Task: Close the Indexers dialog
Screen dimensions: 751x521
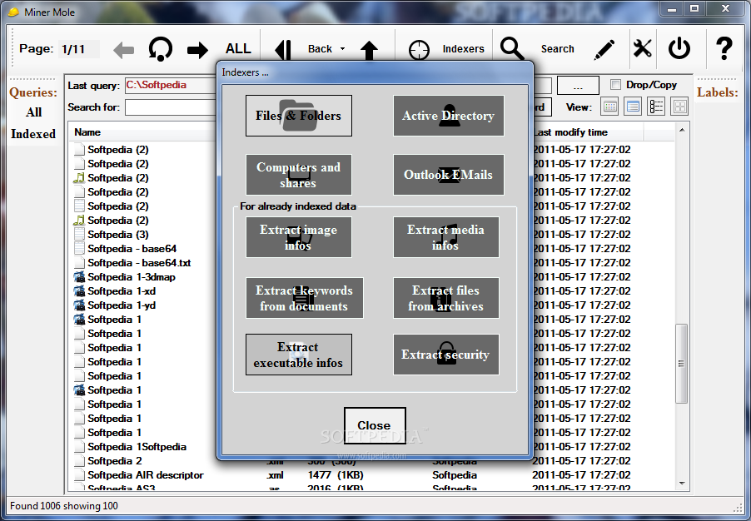Action: [375, 425]
